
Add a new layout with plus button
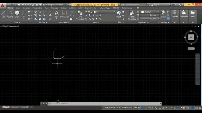point(32,107)
